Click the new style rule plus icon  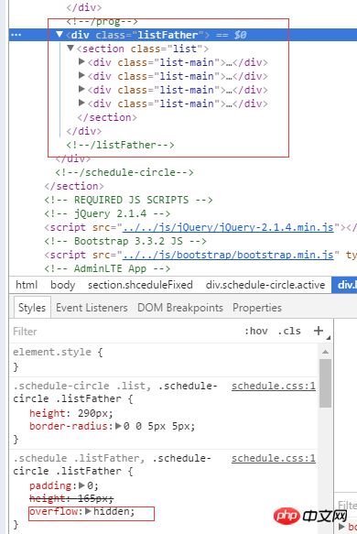[x=319, y=331]
